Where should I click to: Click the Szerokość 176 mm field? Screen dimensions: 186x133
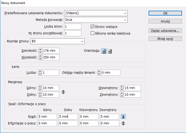coord(51,51)
